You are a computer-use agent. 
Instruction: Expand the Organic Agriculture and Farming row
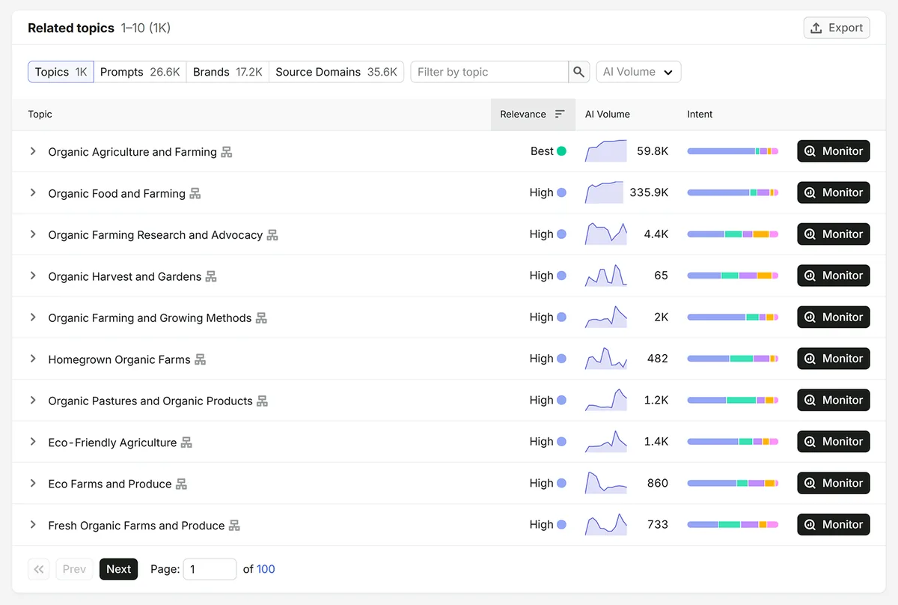[x=33, y=151]
